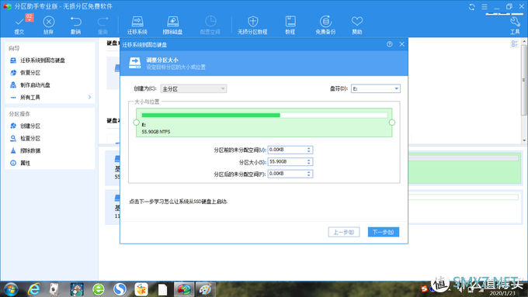528x297 pixels.
Task: Open the green 360 browser taskbar icon
Action: tap(99, 289)
